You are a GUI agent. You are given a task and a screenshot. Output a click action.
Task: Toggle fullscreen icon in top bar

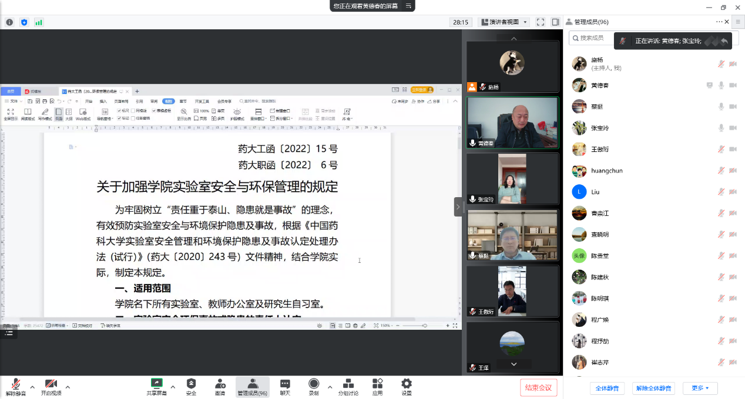(x=540, y=22)
